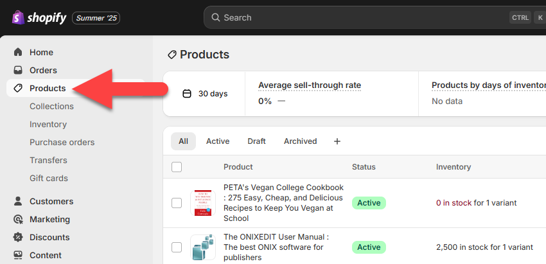
Task: Open Collections submenu item
Action: click(51, 106)
